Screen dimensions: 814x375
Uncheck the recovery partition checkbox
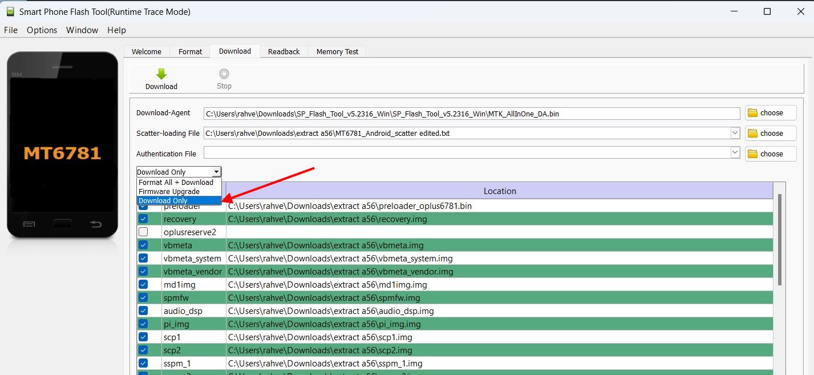pyautogui.click(x=143, y=219)
